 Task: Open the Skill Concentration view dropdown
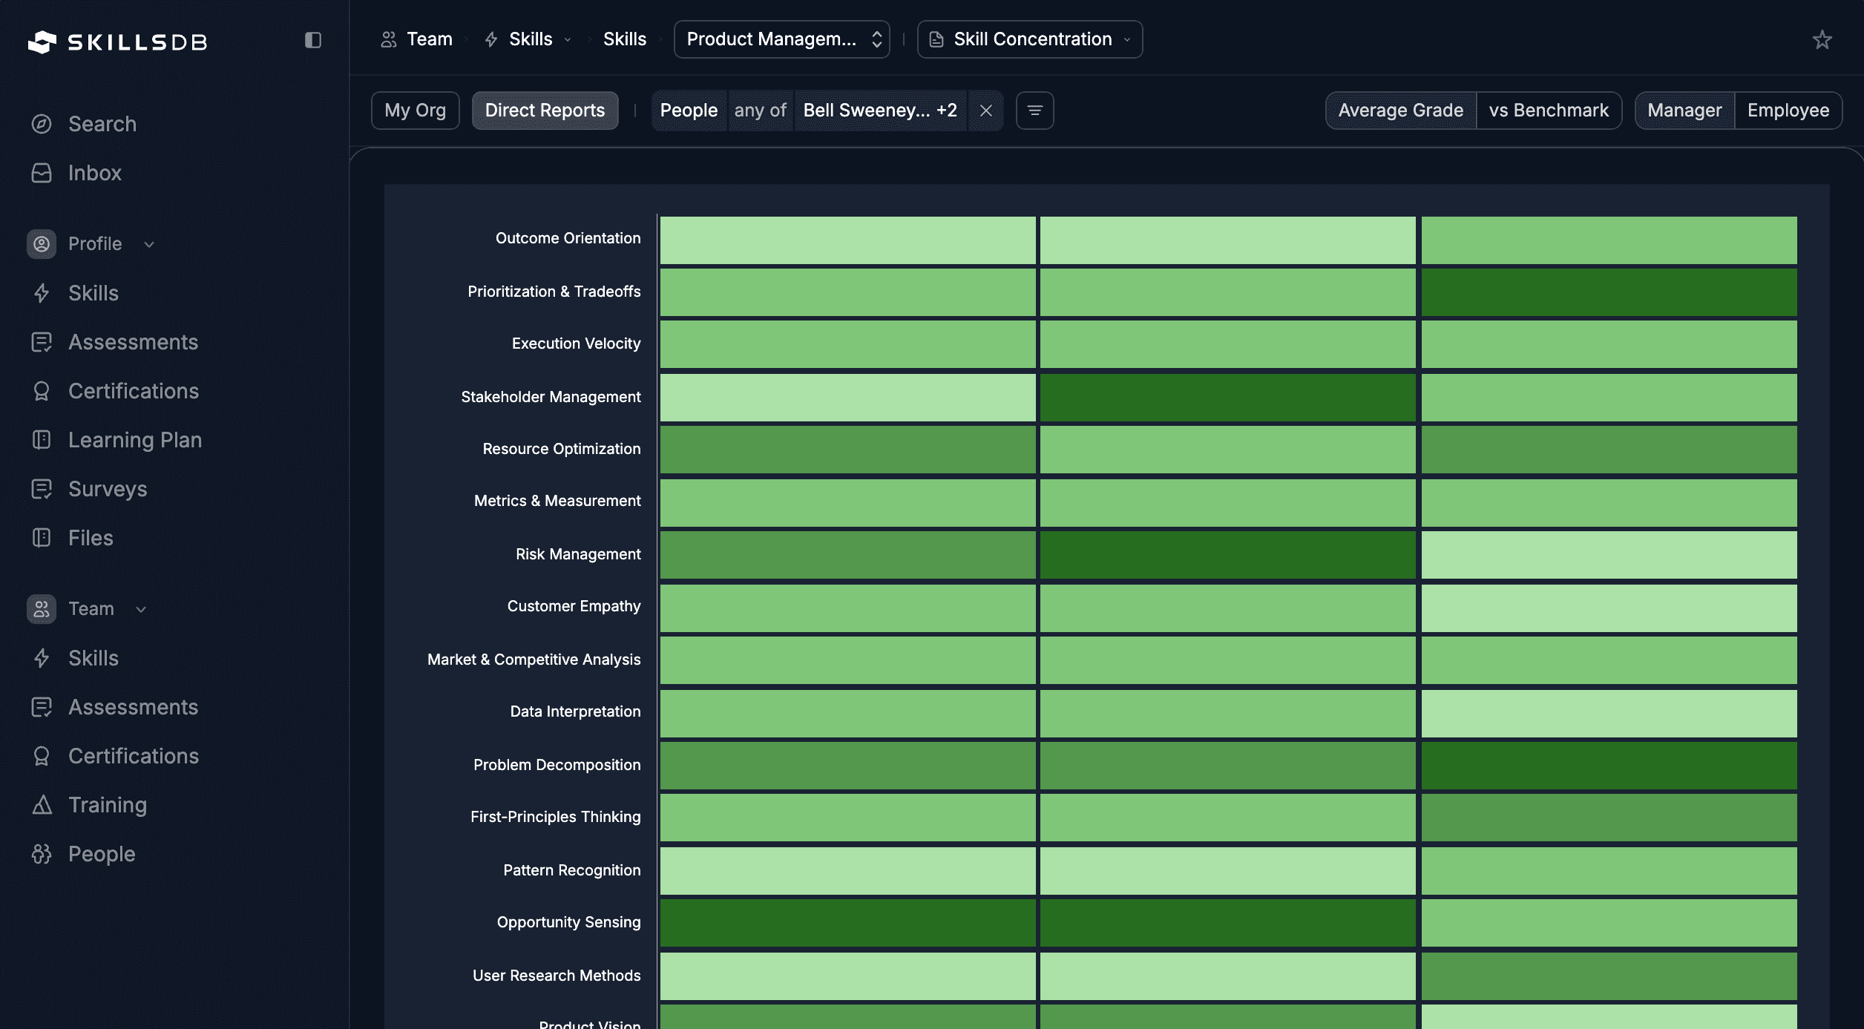click(1028, 39)
